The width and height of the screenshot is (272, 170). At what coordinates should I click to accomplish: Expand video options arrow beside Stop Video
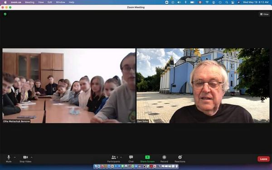[32, 157]
